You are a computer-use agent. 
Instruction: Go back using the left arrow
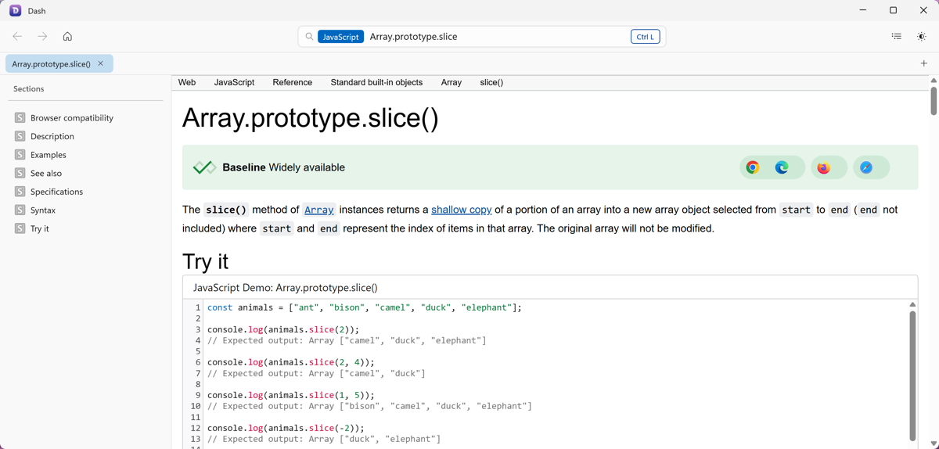(17, 37)
